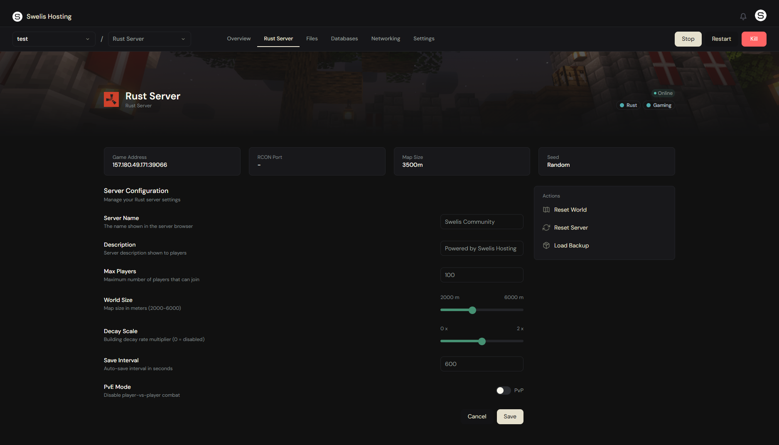The width and height of the screenshot is (779, 445).
Task: Adjust the World Size slider
Action: click(472, 310)
